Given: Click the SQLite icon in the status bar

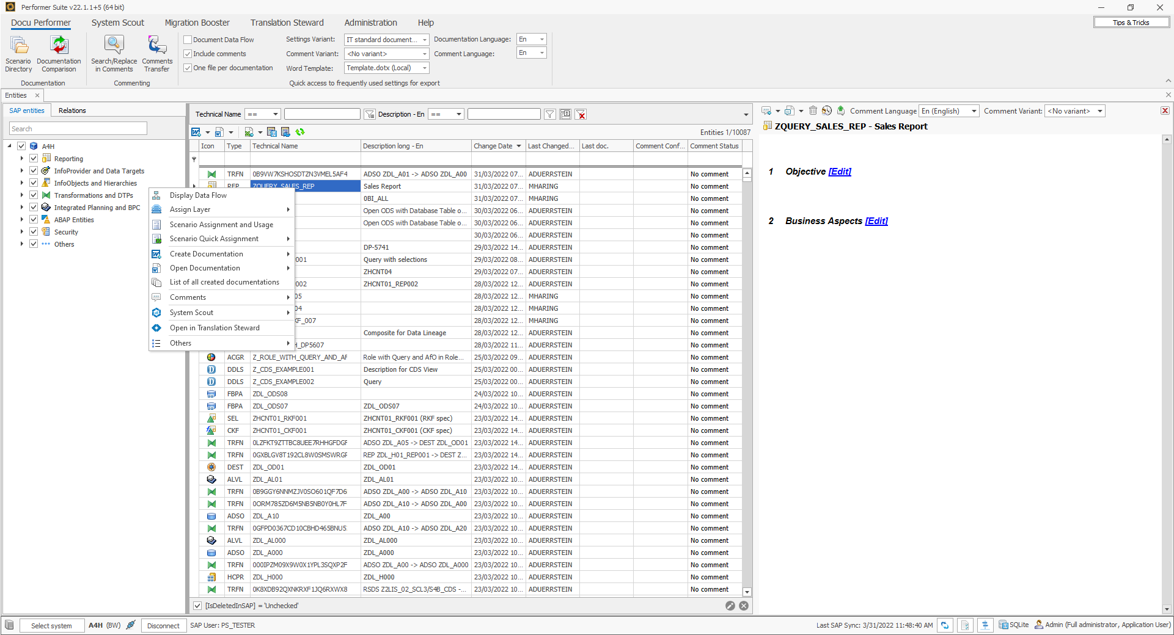Looking at the screenshot, I should [x=1003, y=625].
